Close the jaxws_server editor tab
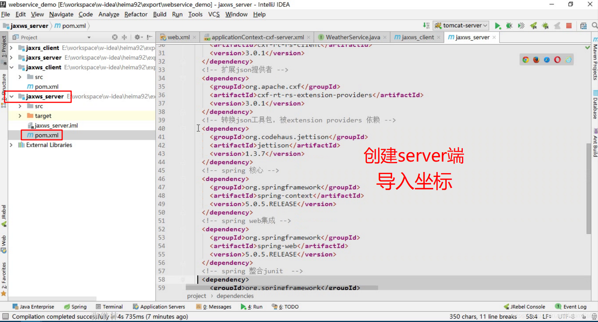 coord(494,37)
